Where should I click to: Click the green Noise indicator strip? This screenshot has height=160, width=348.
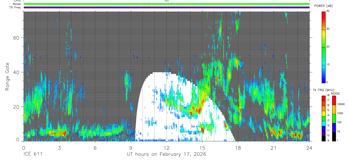coord(167,4)
